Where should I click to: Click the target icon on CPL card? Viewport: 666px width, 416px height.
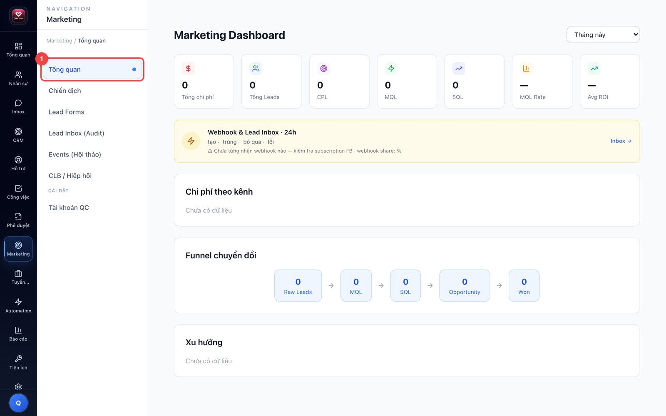(323, 69)
